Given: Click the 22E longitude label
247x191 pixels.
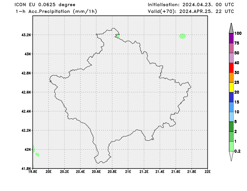Looking at the screenshot, I should pyautogui.click(x=207, y=172).
